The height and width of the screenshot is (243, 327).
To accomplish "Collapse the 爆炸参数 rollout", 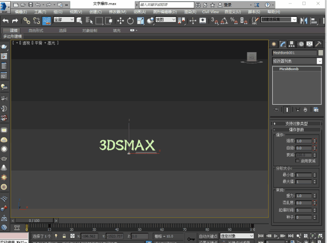I will [296, 130].
